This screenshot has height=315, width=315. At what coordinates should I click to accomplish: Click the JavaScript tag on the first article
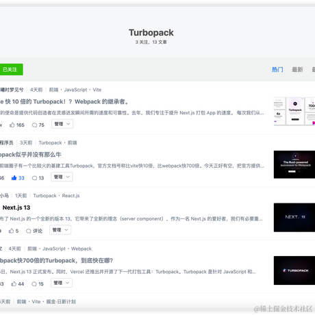tap(75, 90)
